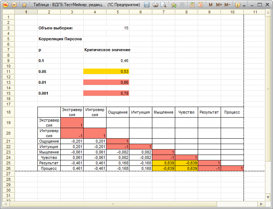The image size is (273, 209).
Task: Select the 'Экстраверсия' row label cell
Action: 49,123
